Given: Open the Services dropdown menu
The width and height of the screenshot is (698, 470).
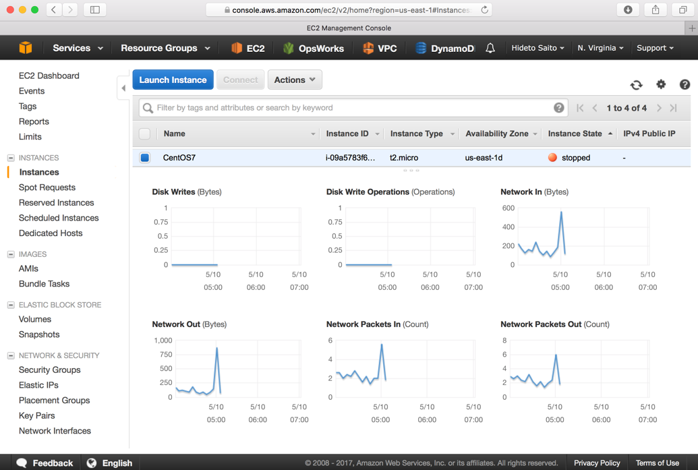Looking at the screenshot, I should pyautogui.click(x=78, y=48).
